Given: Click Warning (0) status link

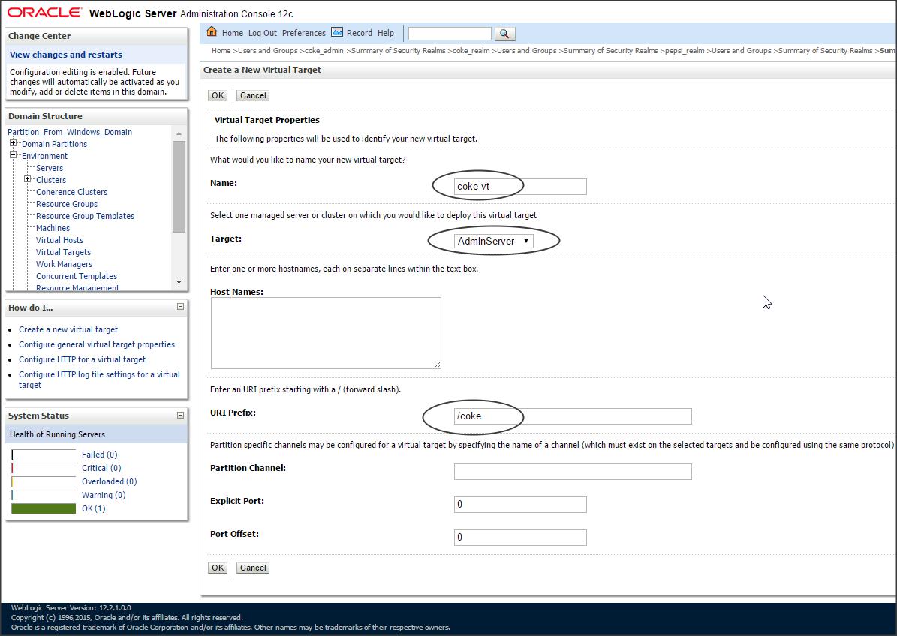Looking at the screenshot, I should point(104,495).
